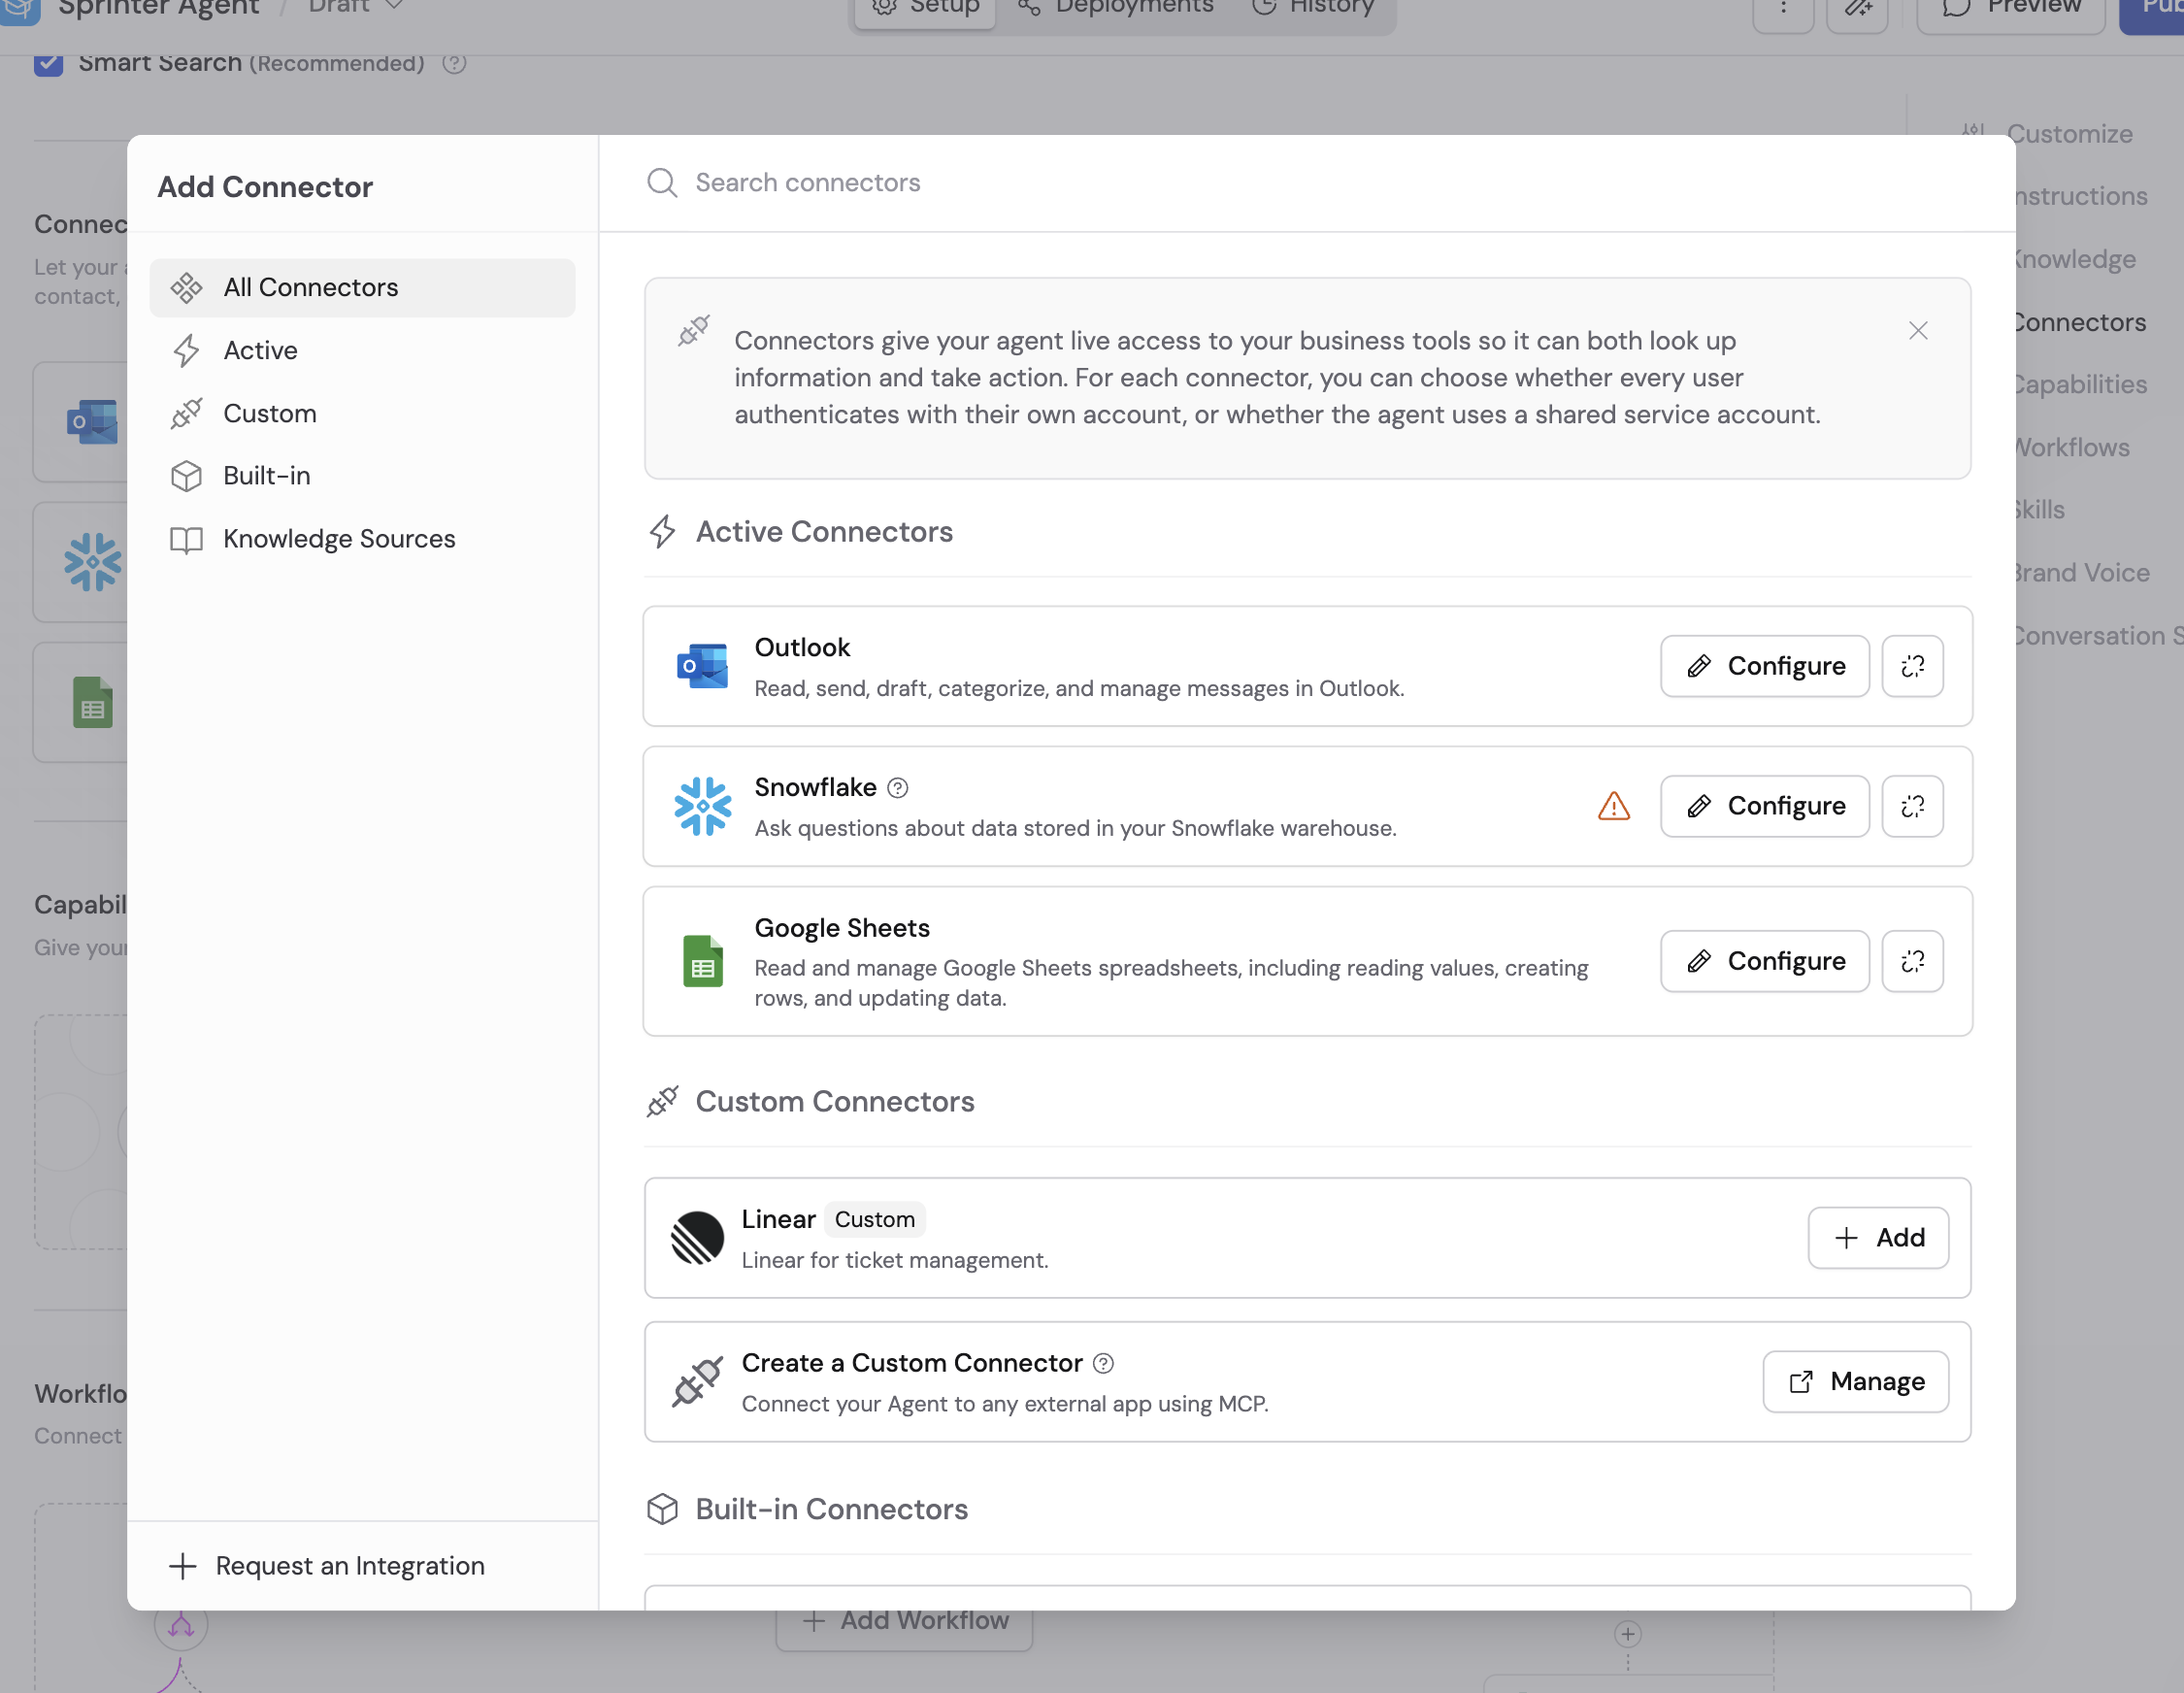Image resolution: width=2184 pixels, height=1693 pixels.
Task: Click the magic wand toolbar icon
Action: 1857,10
